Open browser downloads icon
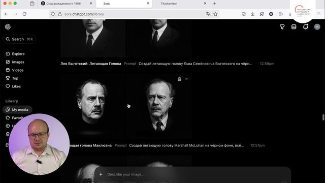 (253, 14)
